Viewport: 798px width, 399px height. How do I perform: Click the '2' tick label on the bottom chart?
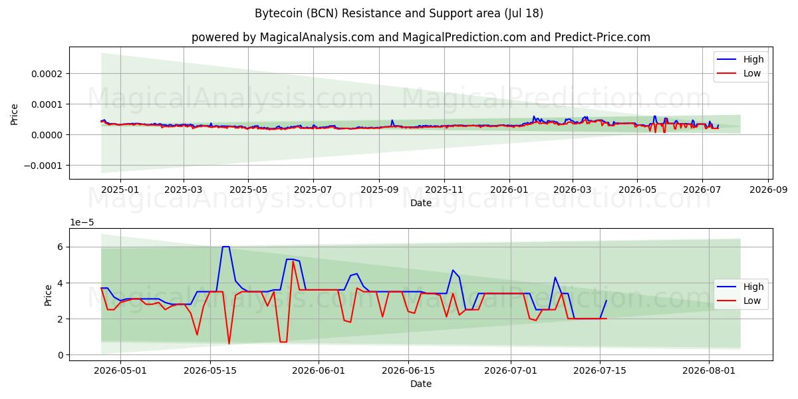[x=60, y=319]
